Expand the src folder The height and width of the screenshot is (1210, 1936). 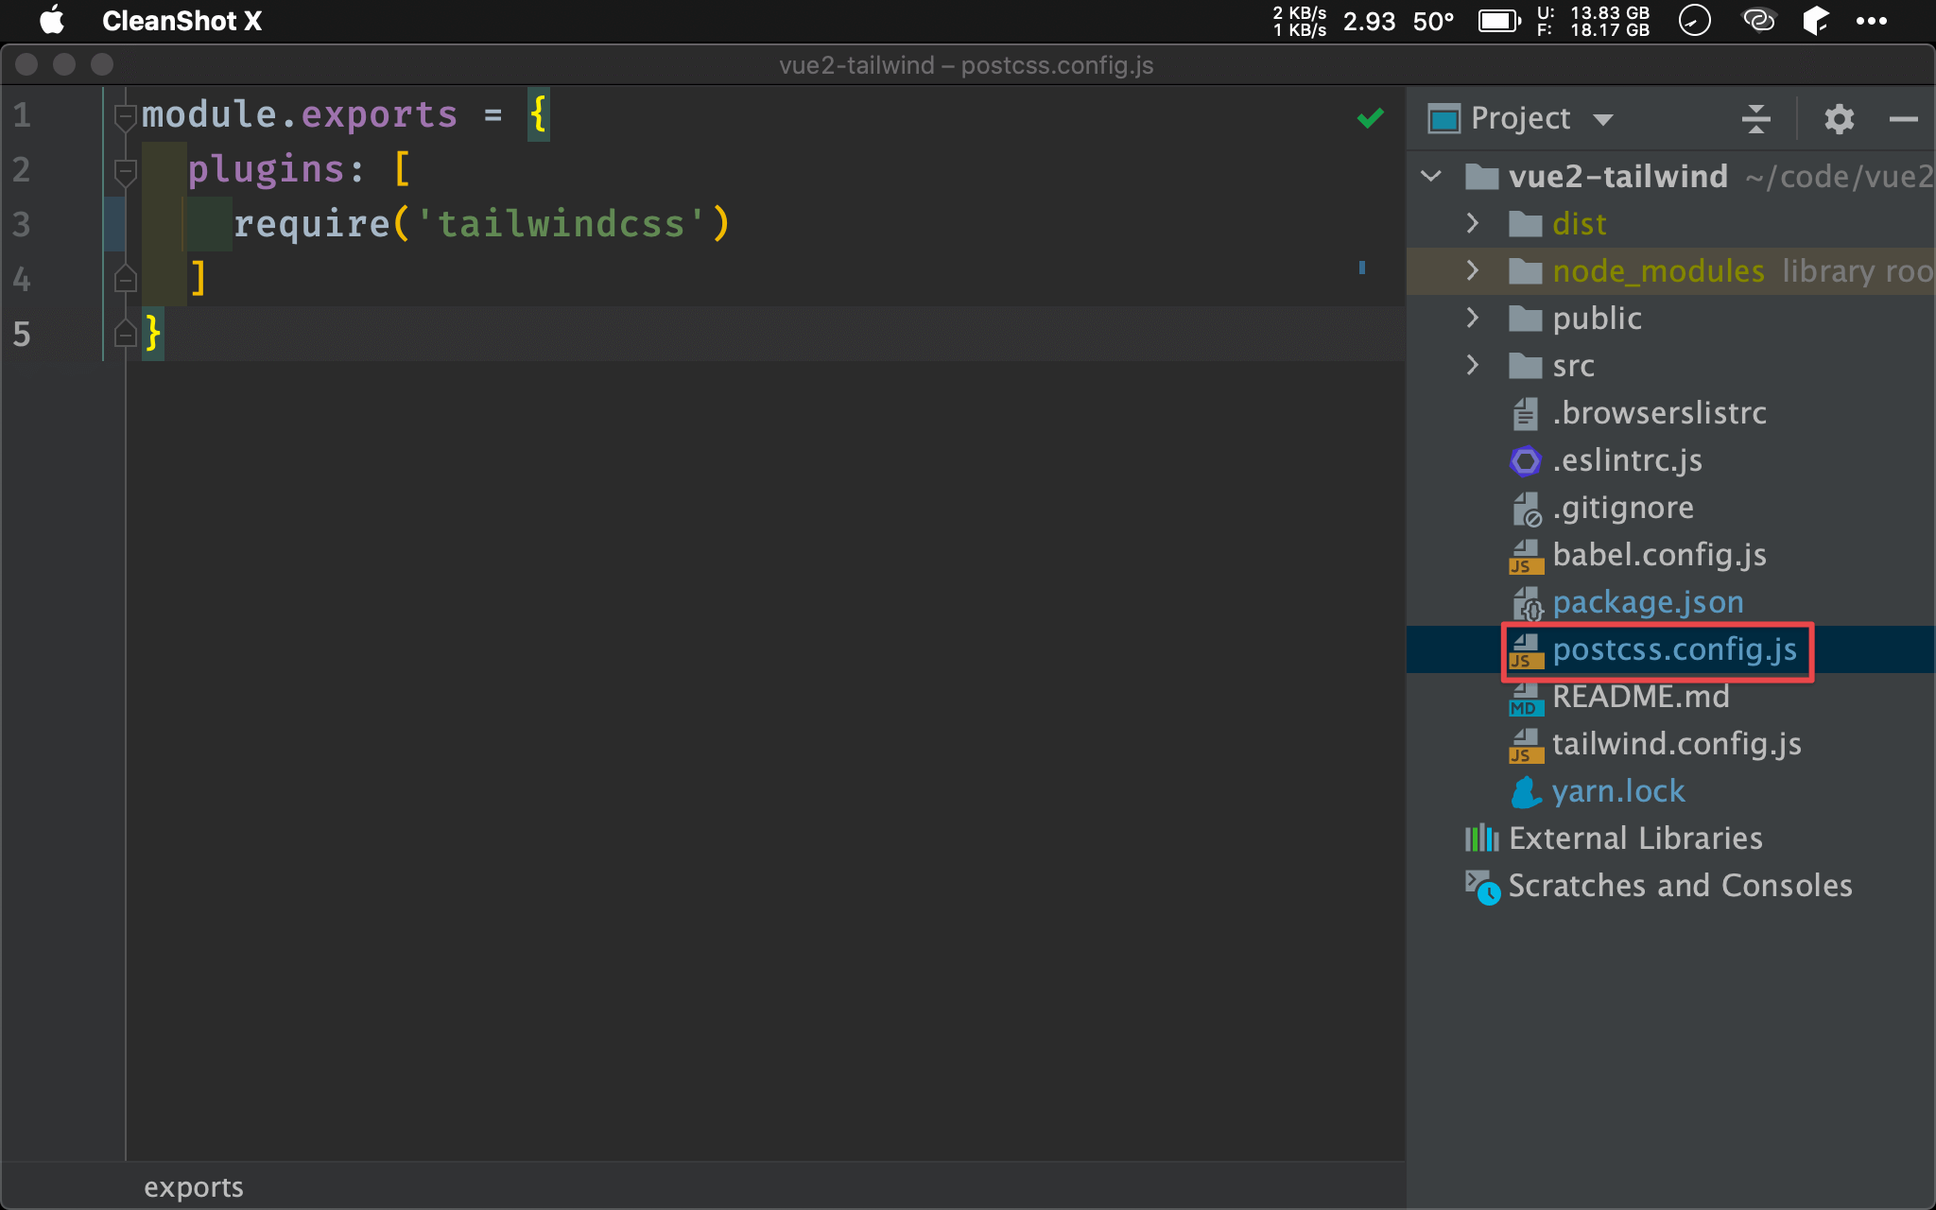point(1472,365)
